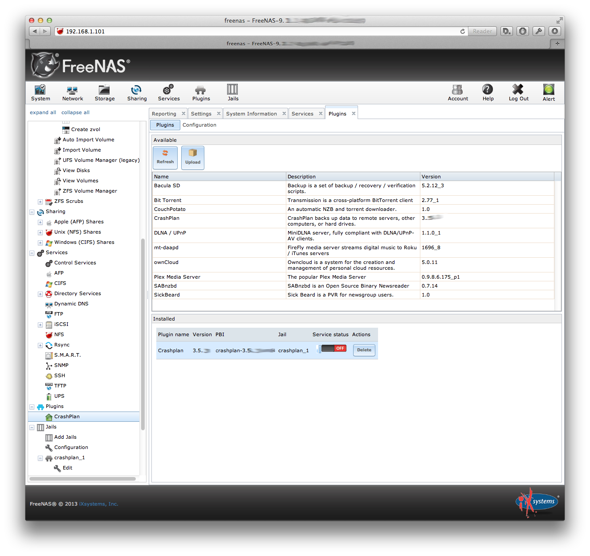The height and width of the screenshot is (556, 590).
Task: Open the System toolbar icon
Action: 41,93
